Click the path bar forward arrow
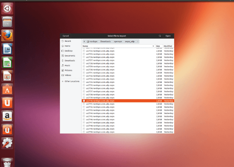 tap(138, 41)
